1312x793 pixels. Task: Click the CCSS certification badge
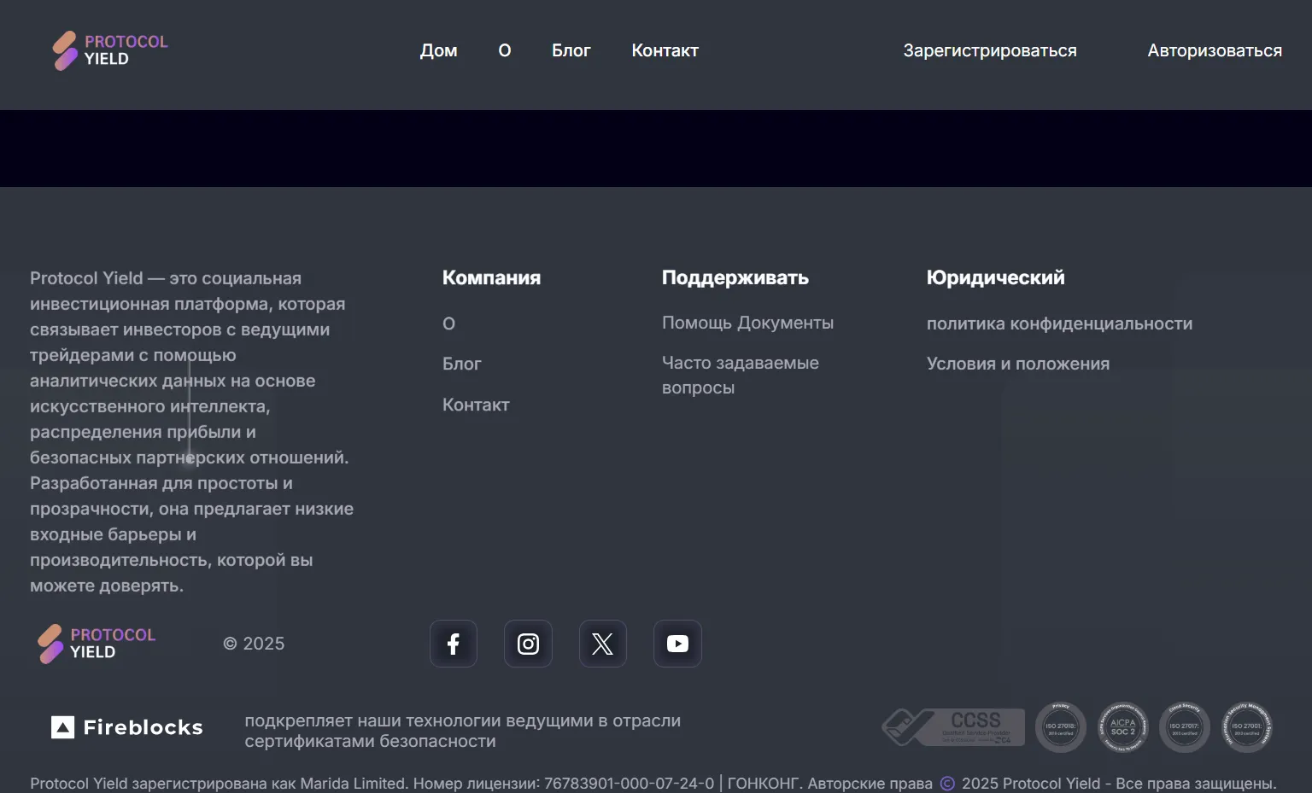click(953, 727)
